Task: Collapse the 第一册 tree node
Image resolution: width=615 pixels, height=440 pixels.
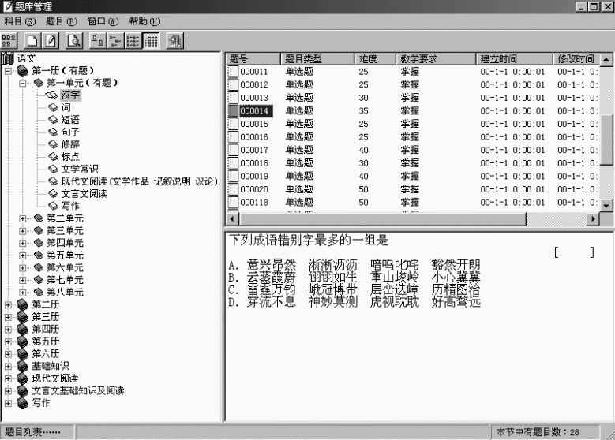Action: coord(8,70)
